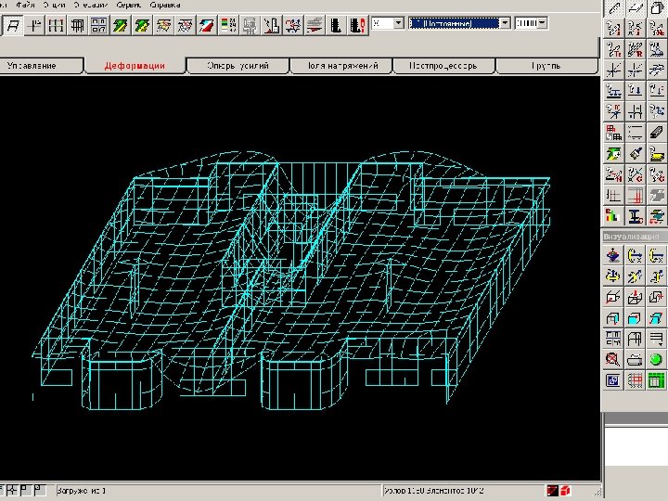The width and height of the screenshot is (668, 501).
Task: Click the eraser icon in right panel
Action: click(x=657, y=133)
